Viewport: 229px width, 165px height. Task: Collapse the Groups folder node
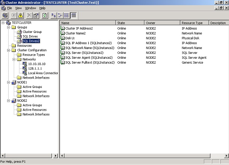click(9, 27)
